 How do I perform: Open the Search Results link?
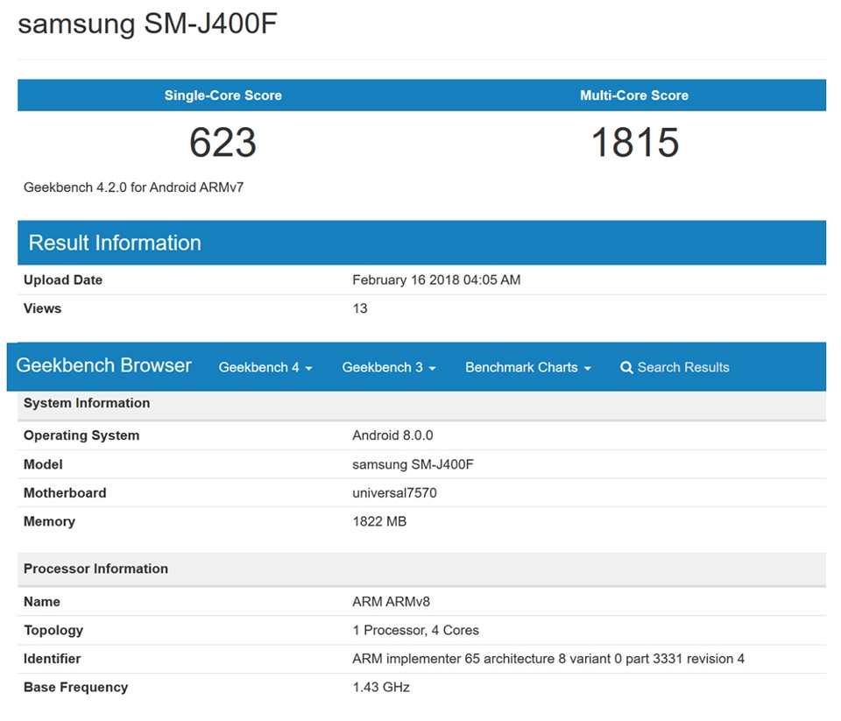coord(675,367)
